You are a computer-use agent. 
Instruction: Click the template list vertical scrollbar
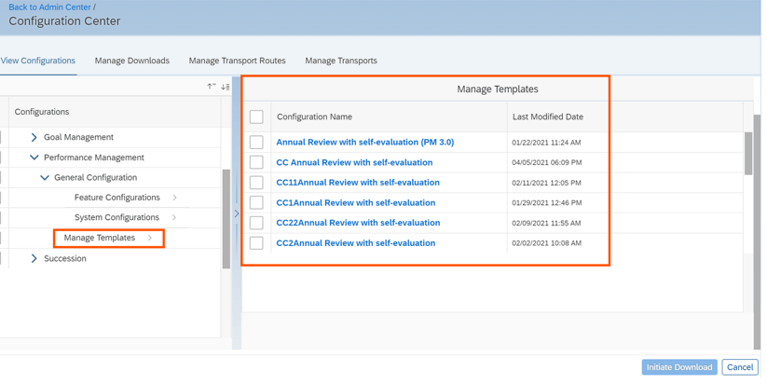coord(748,154)
